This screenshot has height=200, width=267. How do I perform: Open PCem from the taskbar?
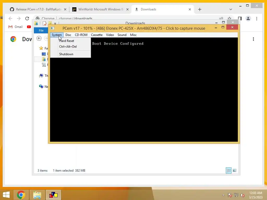point(53,195)
